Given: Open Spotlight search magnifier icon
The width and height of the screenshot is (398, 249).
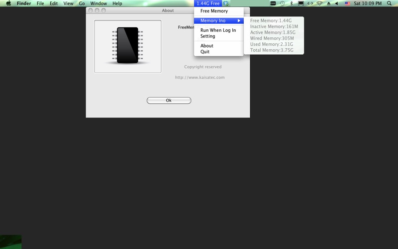Looking at the screenshot, I should [389, 3].
